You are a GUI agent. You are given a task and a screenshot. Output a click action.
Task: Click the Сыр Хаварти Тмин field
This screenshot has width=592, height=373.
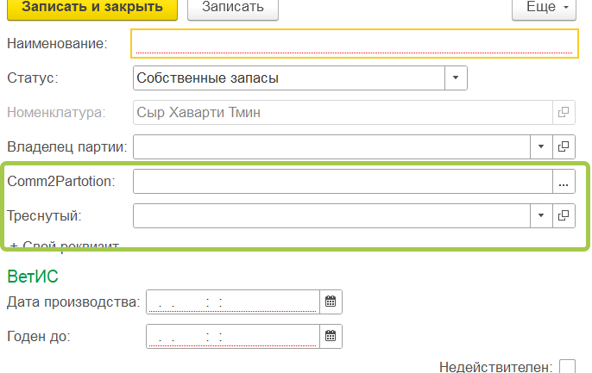coord(343,112)
